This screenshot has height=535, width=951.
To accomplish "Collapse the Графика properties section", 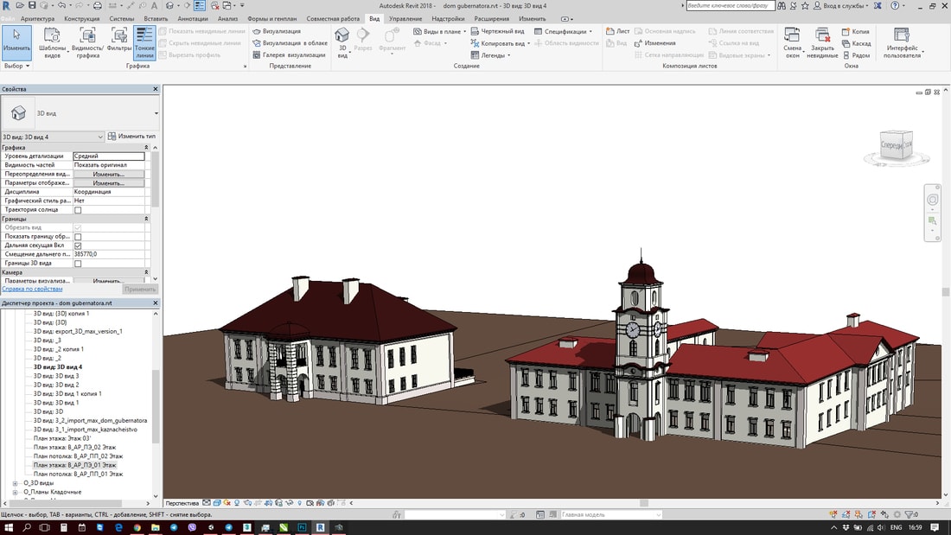I will (145, 148).
